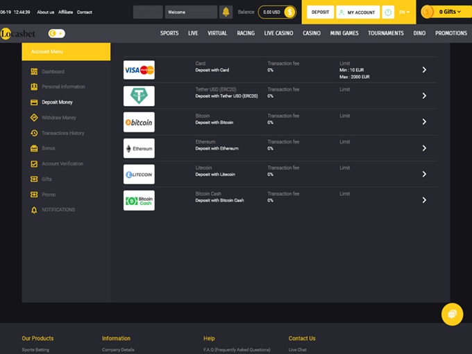Image resolution: width=472 pixels, height=354 pixels.
Task: Open the live chat bubble icon
Action: point(452,314)
